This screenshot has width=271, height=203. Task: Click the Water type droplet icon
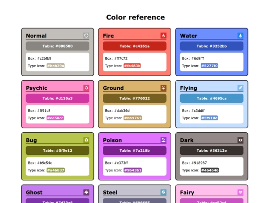tap(240, 36)
